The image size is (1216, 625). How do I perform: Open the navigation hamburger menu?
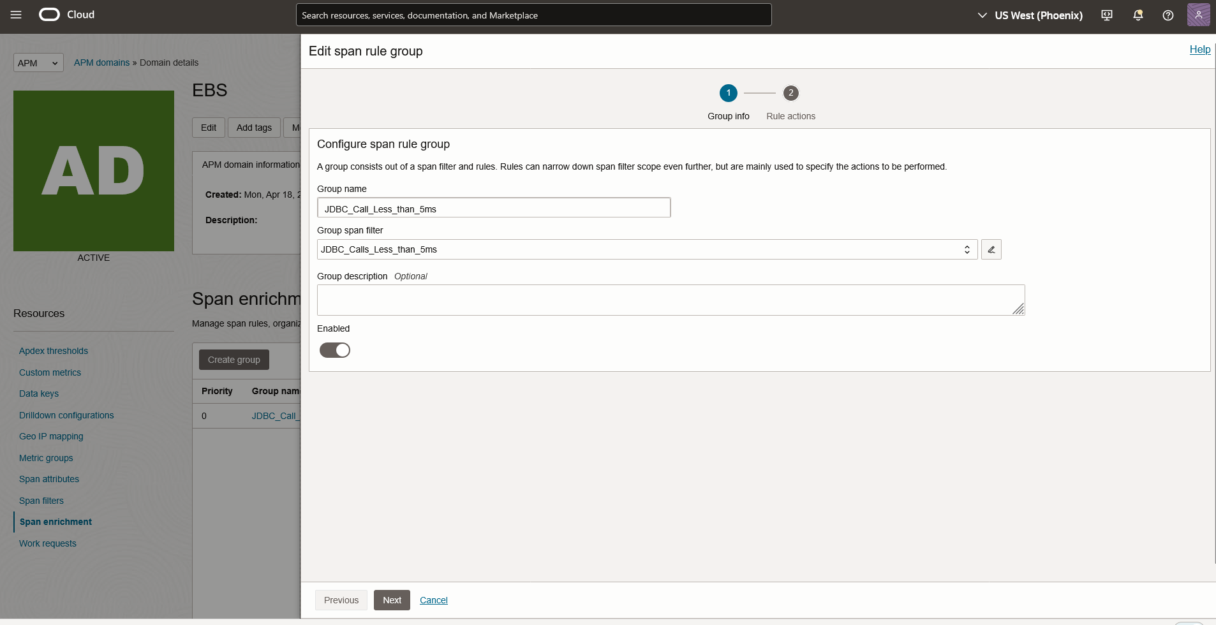16,15
